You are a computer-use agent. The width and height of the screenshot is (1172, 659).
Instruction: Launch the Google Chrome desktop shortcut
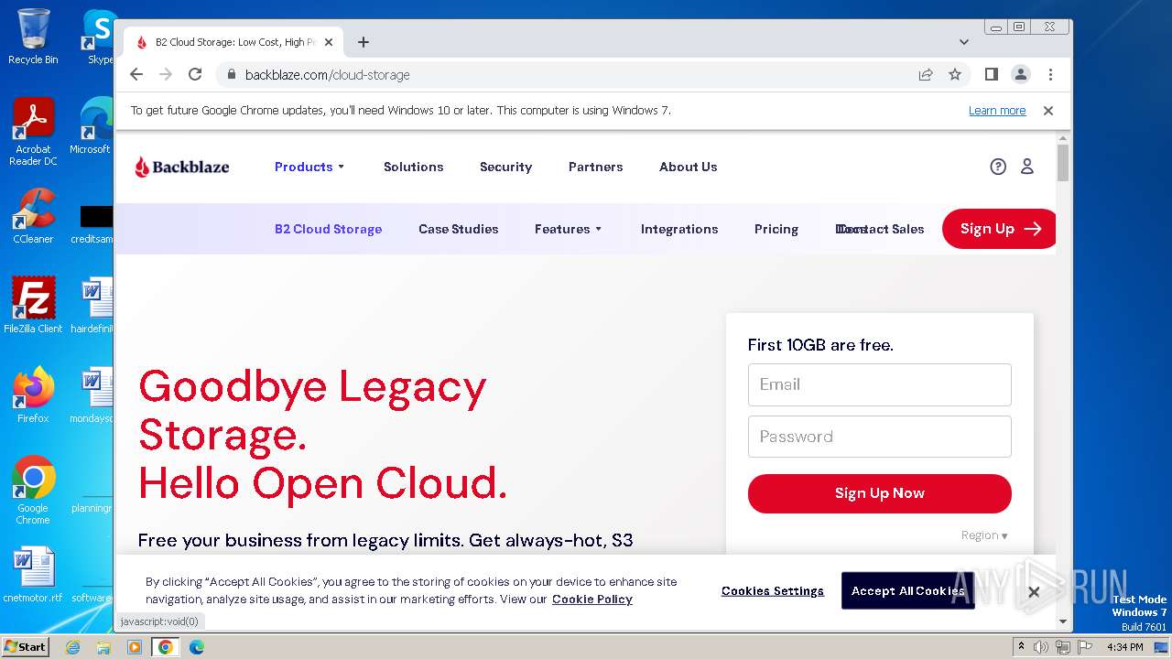[33, 490]
